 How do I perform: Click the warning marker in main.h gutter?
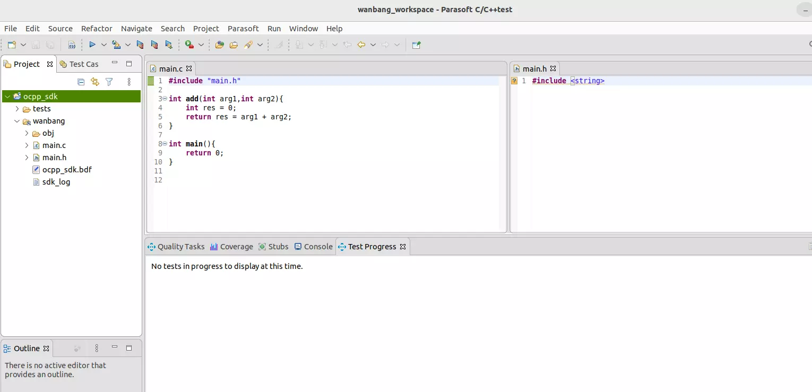(514, 81)
